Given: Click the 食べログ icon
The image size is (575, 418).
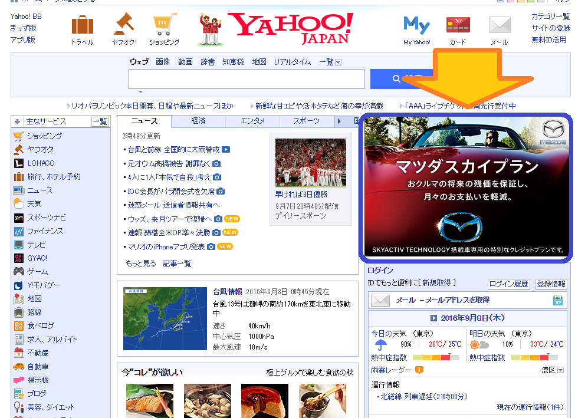Looking at the screenshot, I should [x=18, y=325].
